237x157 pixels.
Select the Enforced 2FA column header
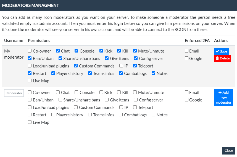click(197, 41)
